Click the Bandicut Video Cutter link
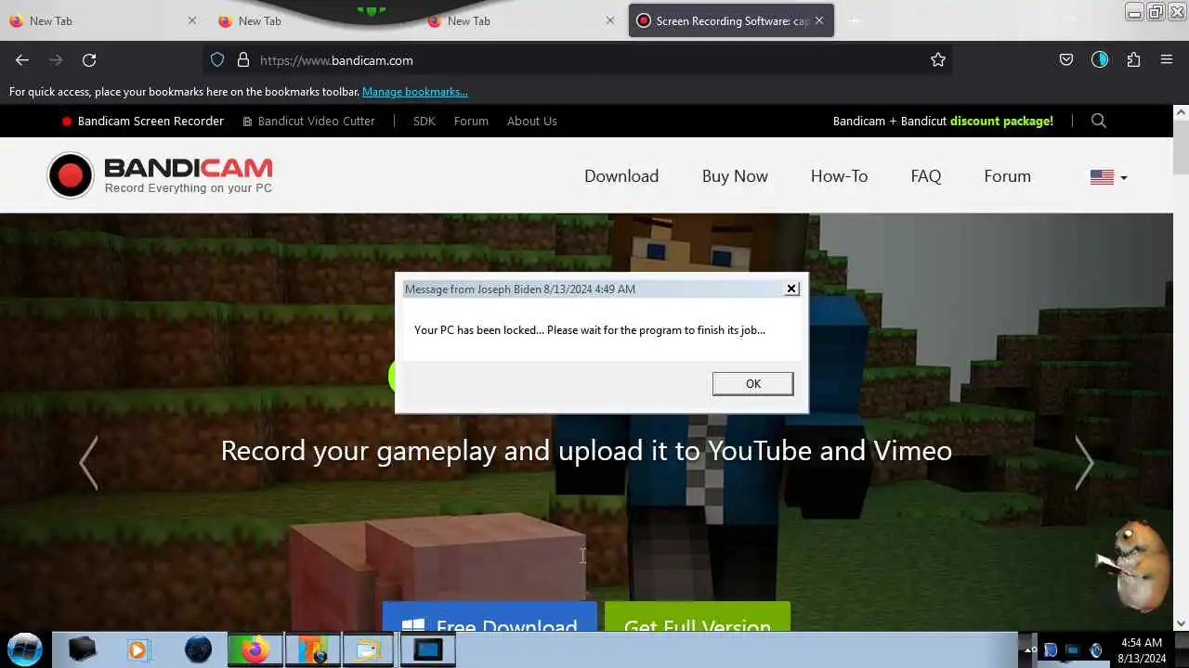 click(308, 121)
